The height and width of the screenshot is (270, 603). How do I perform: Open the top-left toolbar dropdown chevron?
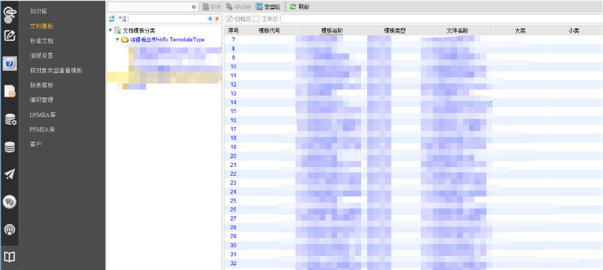tap(194, 7)
